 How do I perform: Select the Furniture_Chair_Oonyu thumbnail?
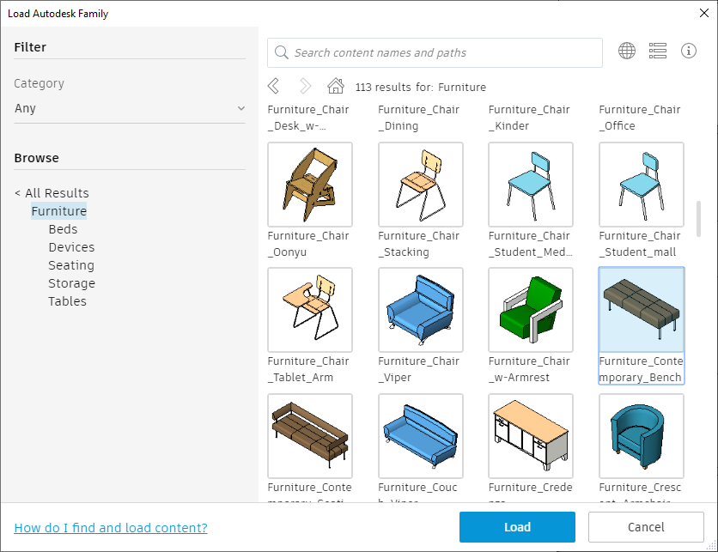click(310, 185)
